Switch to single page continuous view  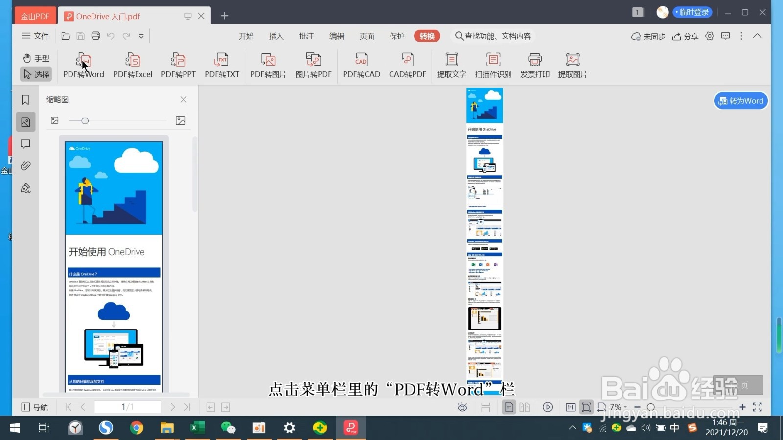tap(509, 407)
